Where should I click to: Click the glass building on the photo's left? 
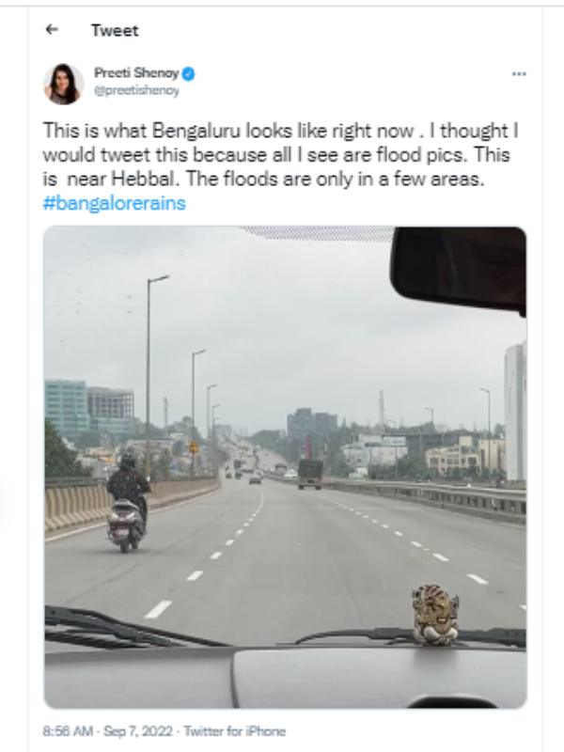tap(67, 407)
